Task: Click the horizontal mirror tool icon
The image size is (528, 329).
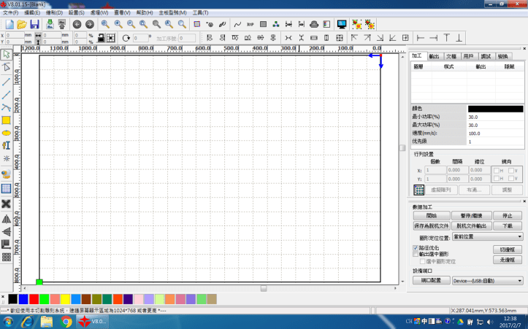Action: click(6, 218)
